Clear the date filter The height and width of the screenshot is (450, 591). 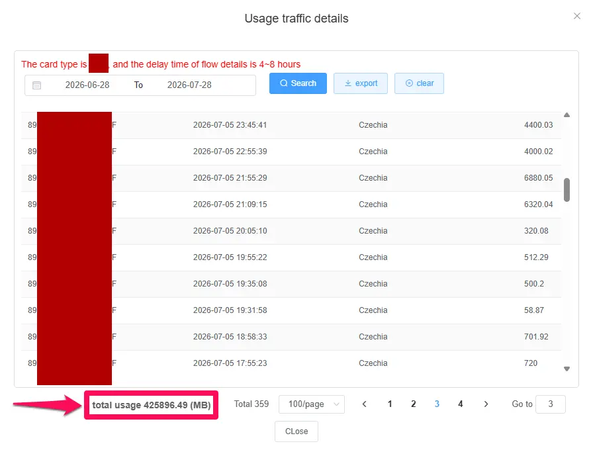coord(419,83)
